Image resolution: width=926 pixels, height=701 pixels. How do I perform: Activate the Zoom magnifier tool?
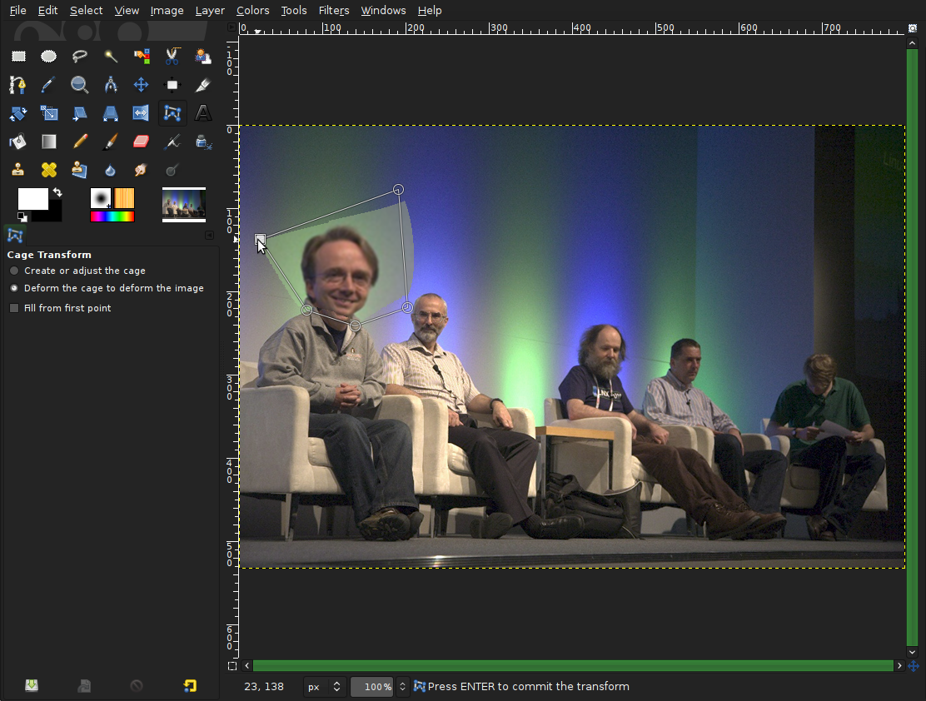point(80,85)
